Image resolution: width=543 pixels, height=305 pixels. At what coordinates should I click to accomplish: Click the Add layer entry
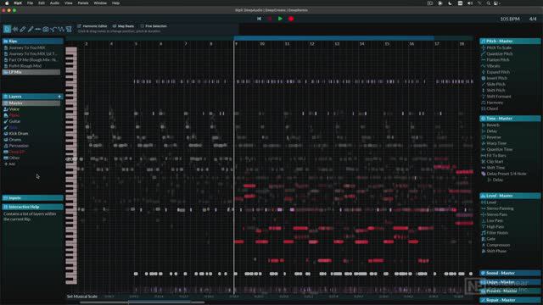click(9, 164)
